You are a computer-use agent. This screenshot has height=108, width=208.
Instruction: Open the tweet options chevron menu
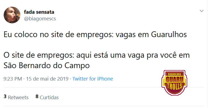202,11
